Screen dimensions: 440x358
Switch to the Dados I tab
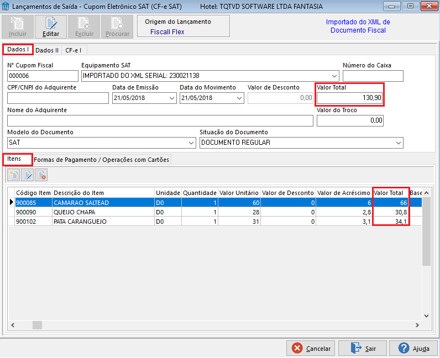[x=18, y=49]
